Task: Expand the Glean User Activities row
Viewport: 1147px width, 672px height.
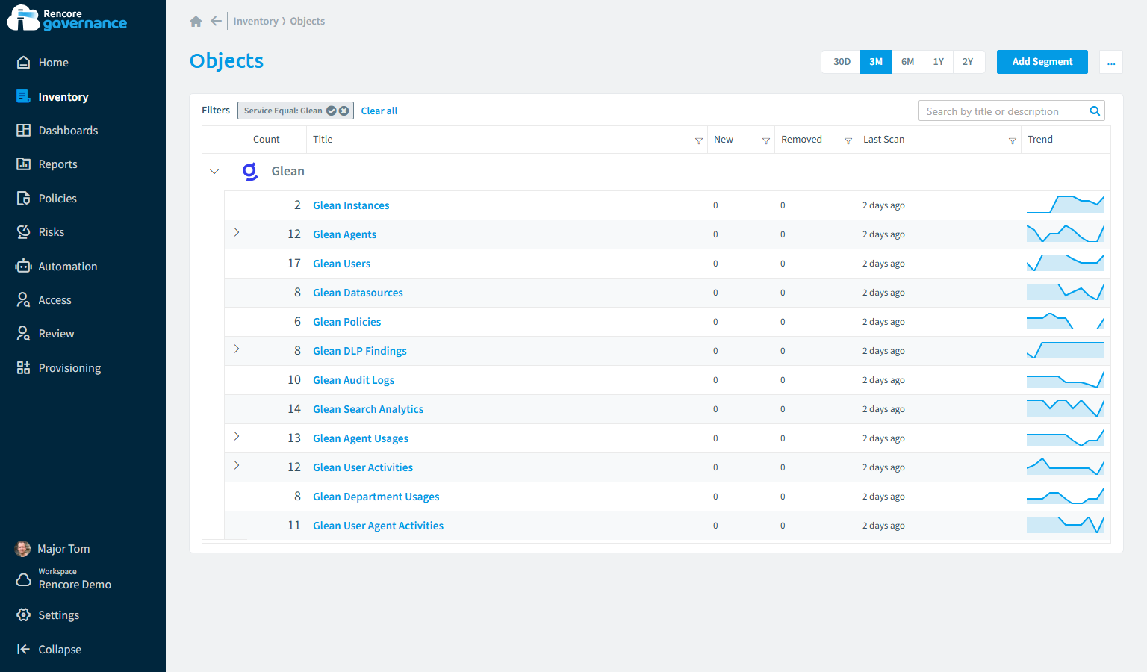Action: click(x=237, y=465)
